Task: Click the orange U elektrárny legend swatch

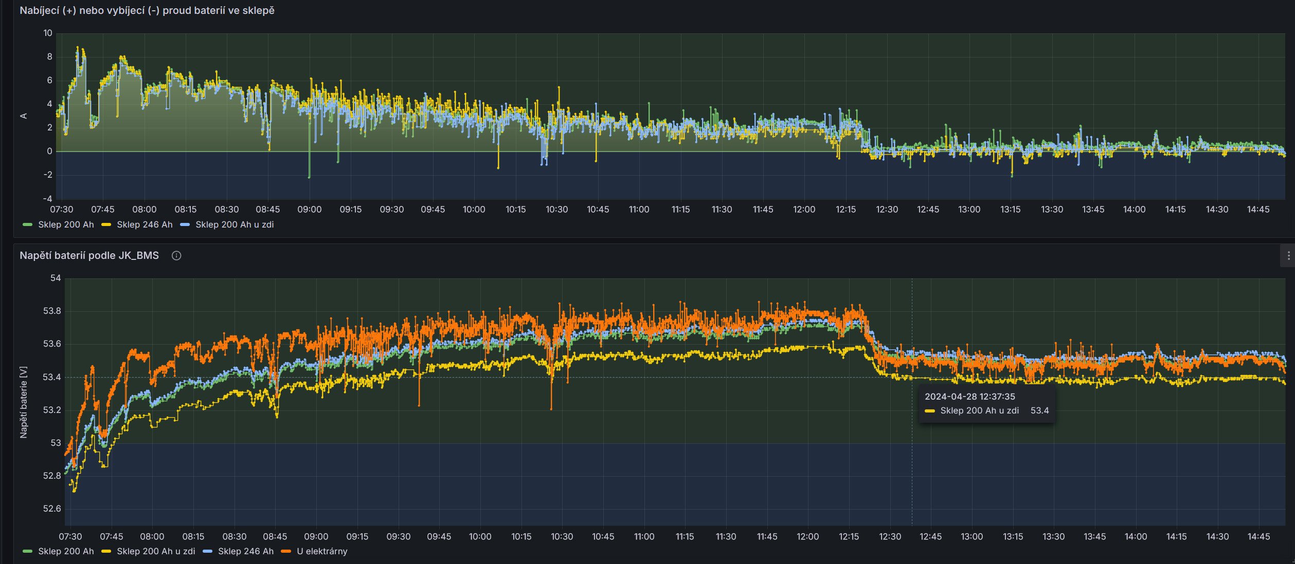Action: click(286, 551)
